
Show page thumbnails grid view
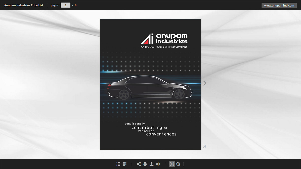(x=125, y=164)
